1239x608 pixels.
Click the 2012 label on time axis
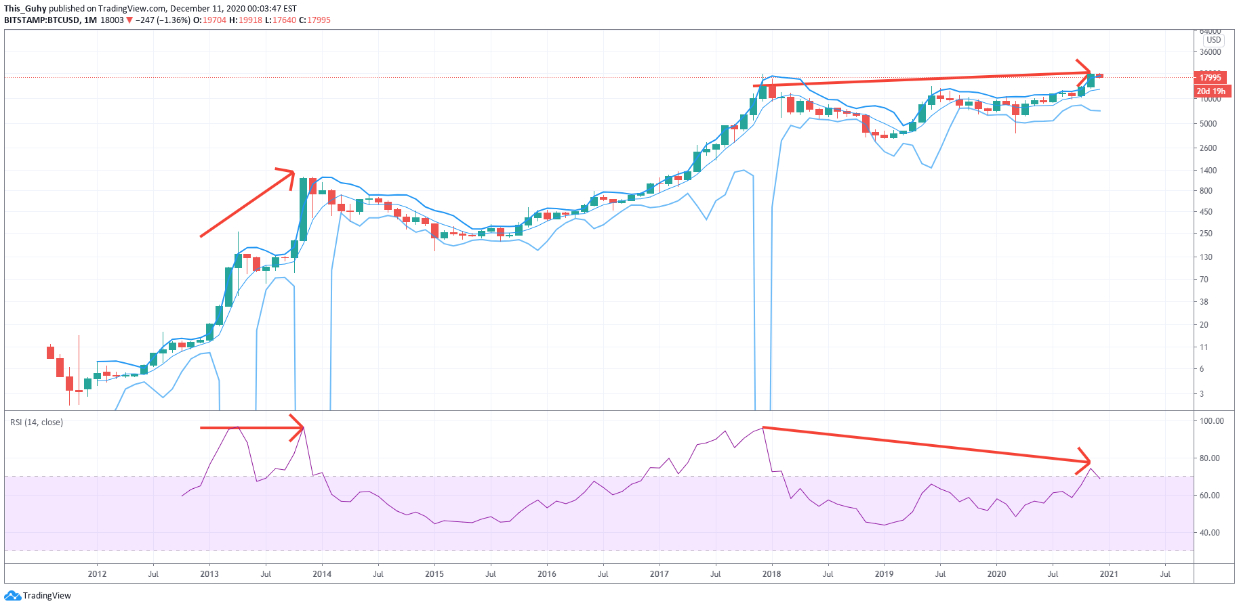pos(97,574)
